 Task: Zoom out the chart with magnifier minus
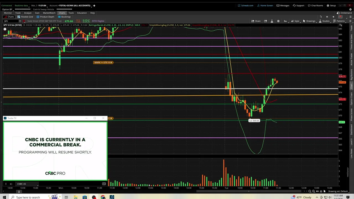310,191
